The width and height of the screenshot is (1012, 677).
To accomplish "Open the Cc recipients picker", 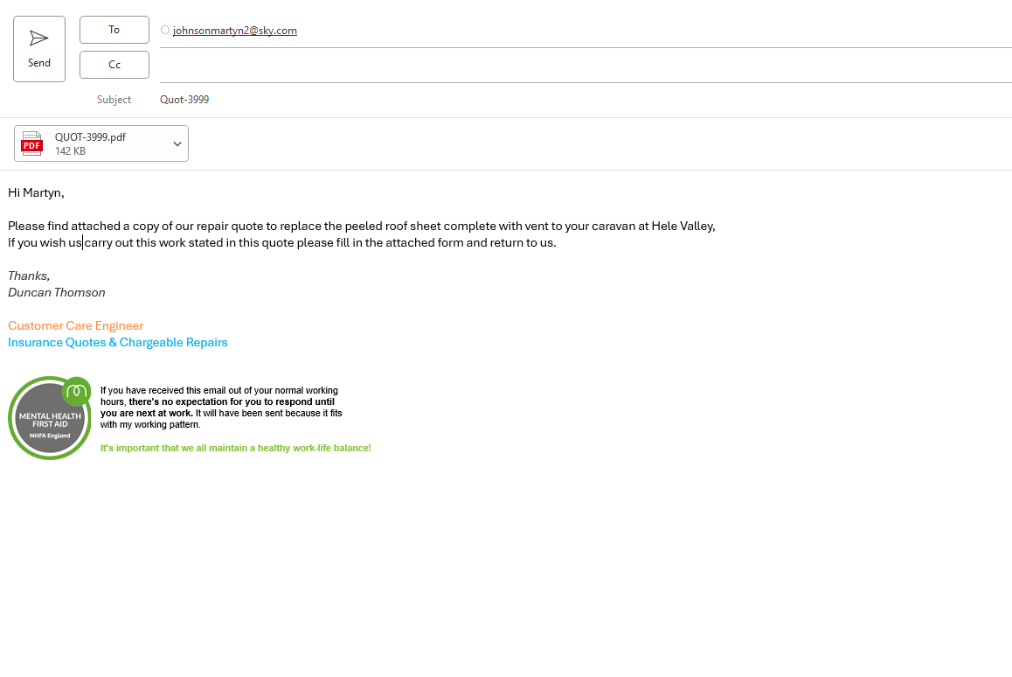I will coord(114,65).
